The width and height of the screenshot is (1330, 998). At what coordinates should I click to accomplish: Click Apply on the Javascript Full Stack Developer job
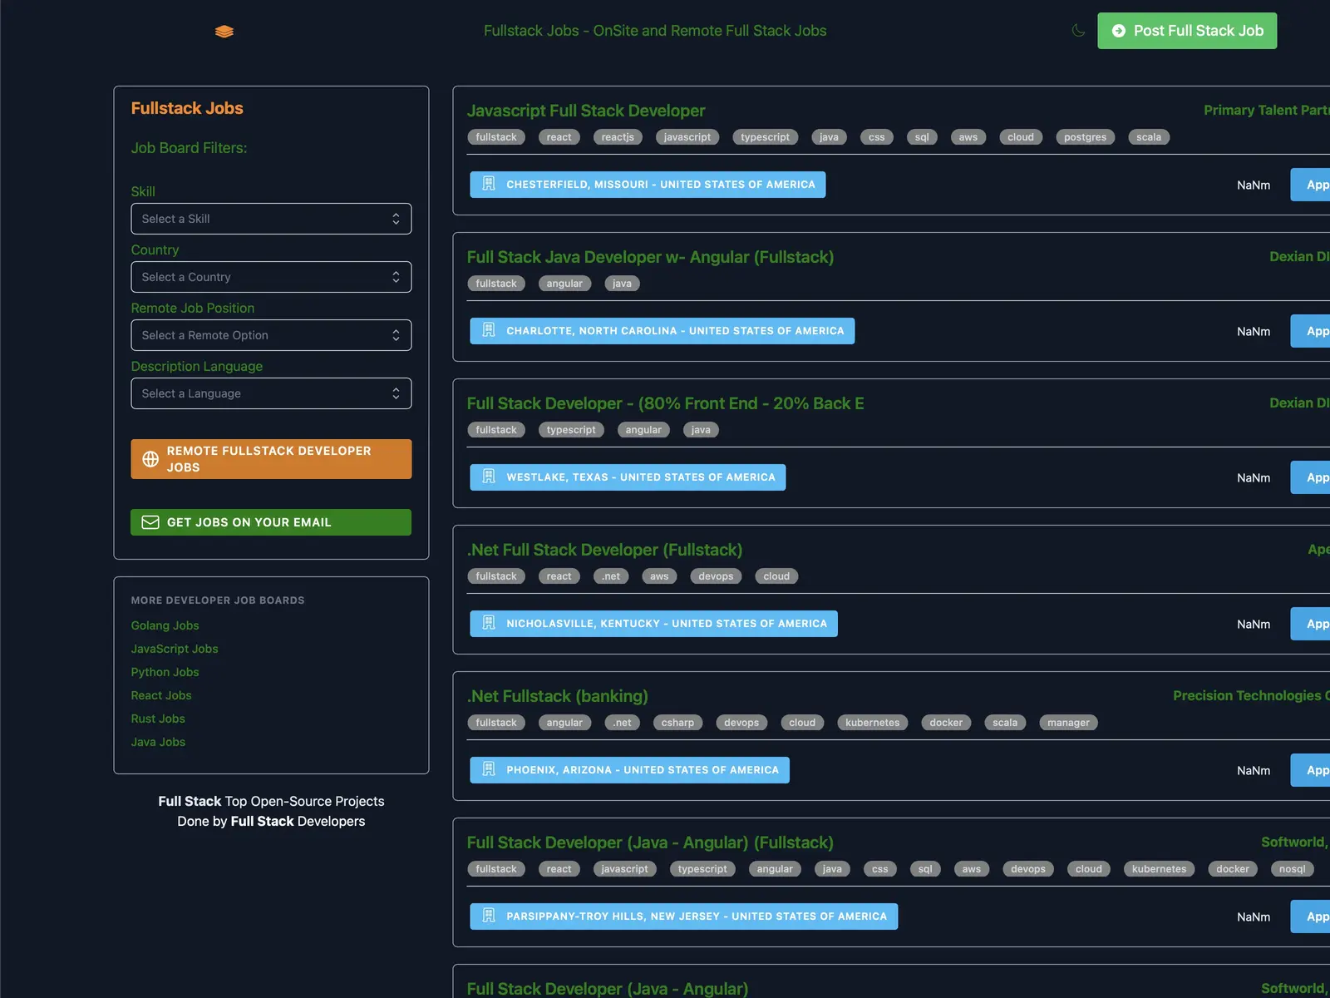tap(1311, 185)
